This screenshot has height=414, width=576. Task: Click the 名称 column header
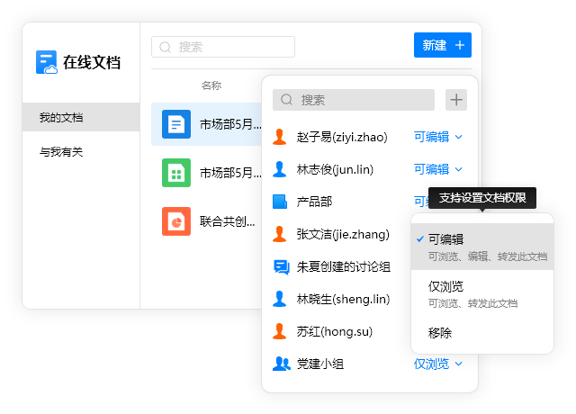(x=211, y=85)
